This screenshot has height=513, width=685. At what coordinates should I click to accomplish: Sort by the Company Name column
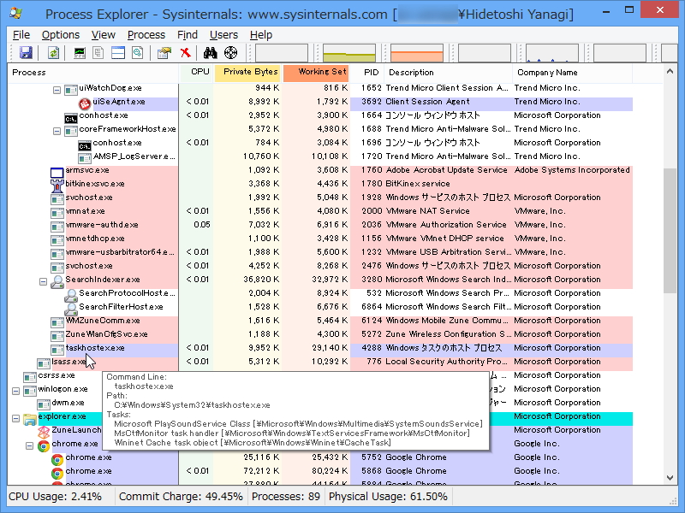click(548, 73)
